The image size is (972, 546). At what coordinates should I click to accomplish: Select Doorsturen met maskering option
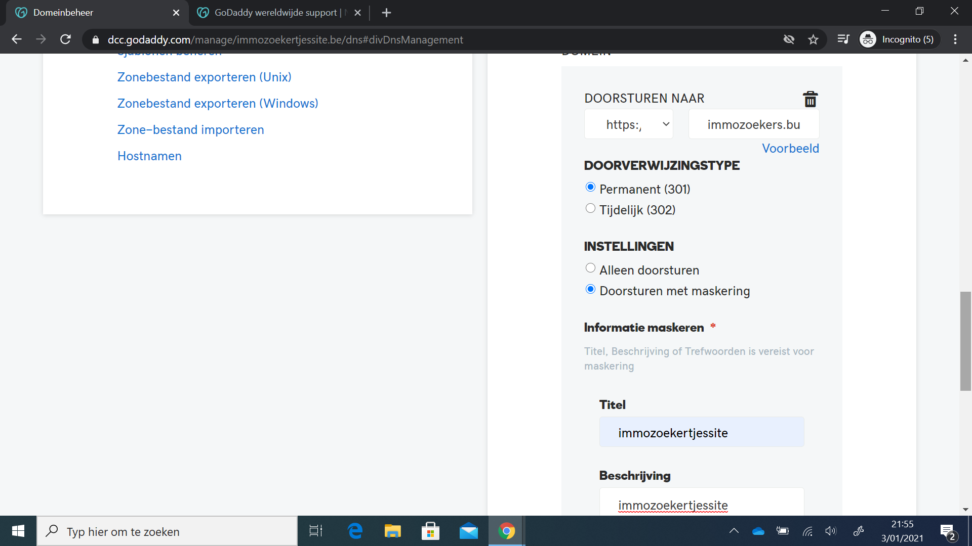[590, 290]
